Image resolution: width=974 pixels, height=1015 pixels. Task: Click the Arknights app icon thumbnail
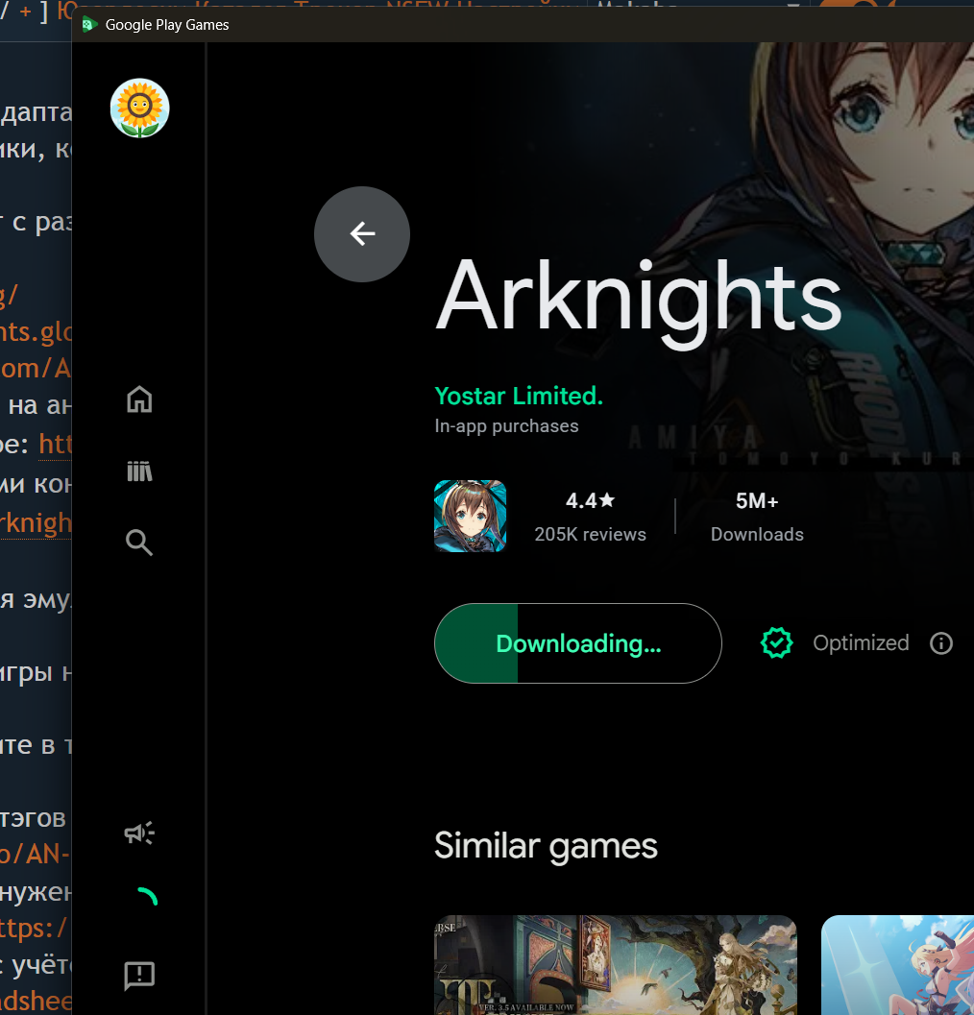(x=470, y=516)
